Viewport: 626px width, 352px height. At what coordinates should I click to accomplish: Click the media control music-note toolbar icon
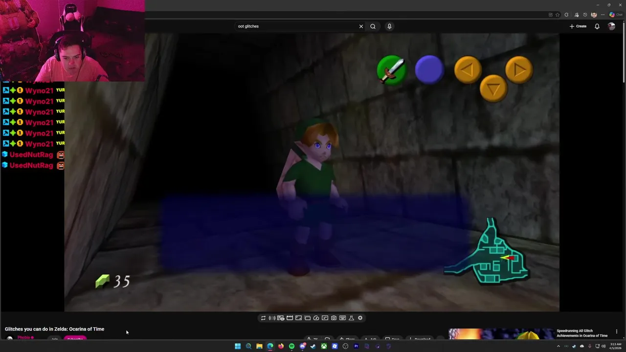(x=577, y=15)
